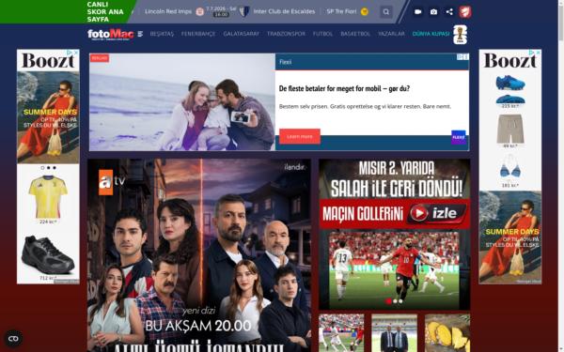564x352 pixels.
Task: Click beige shorts product in right ad
Action: tap(510, 130)
